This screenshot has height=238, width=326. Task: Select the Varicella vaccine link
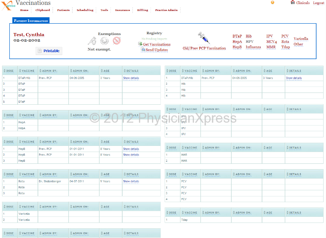pyautogui.click(x=301, y=39)
